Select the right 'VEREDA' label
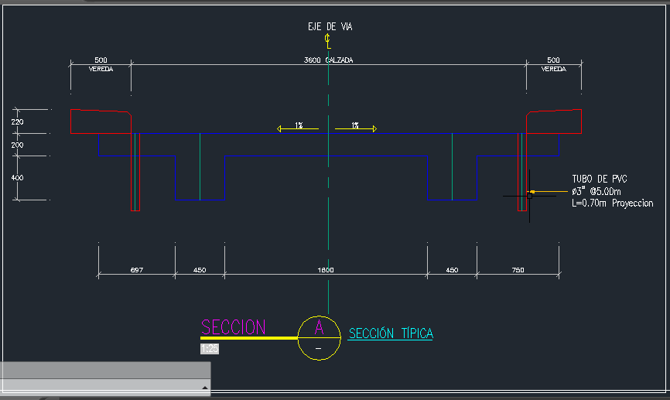670x400 pixels. pyautogui.click(x=554, y=69)
